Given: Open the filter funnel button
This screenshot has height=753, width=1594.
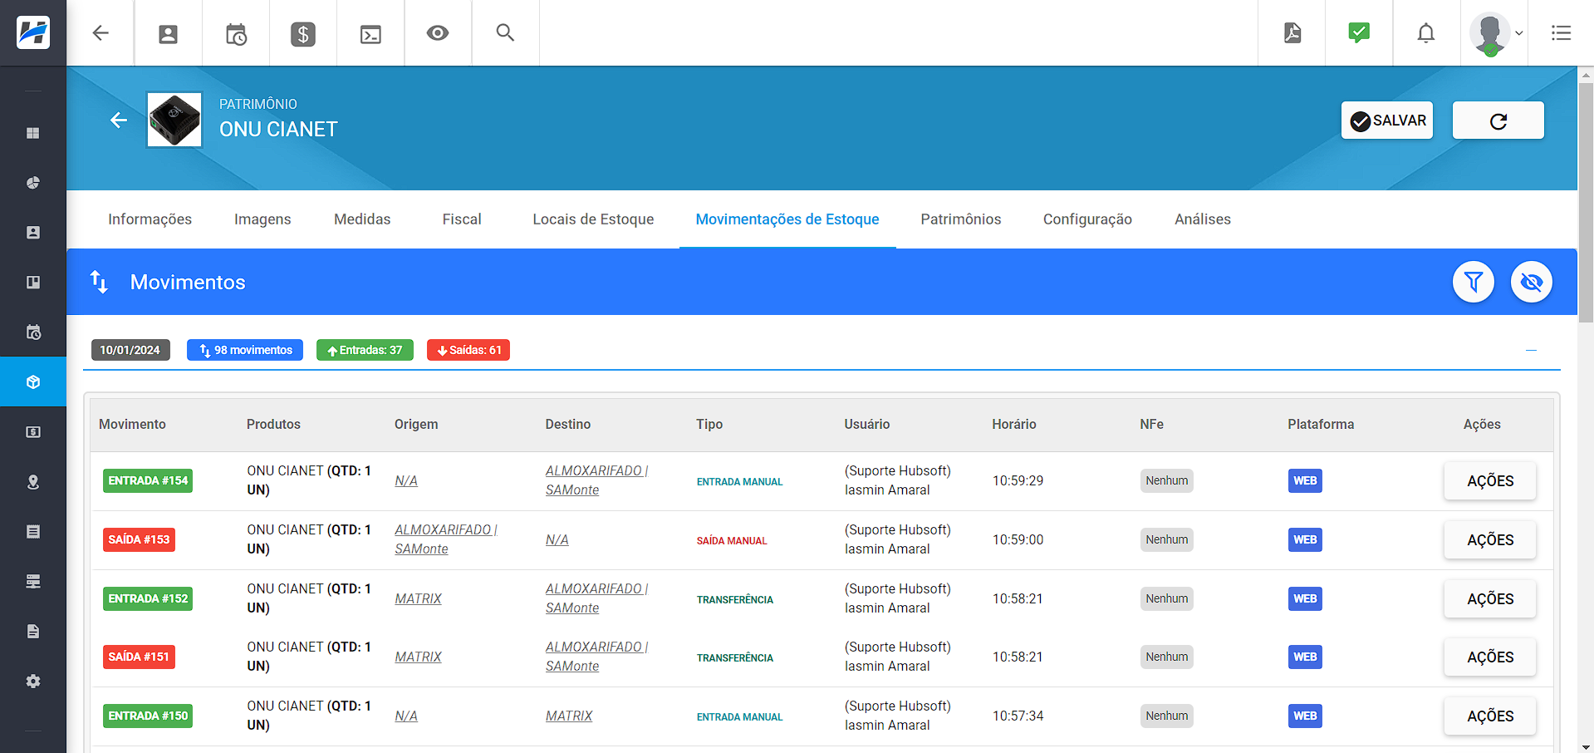Looking at the screenshot, I should tap(1474, 282).
